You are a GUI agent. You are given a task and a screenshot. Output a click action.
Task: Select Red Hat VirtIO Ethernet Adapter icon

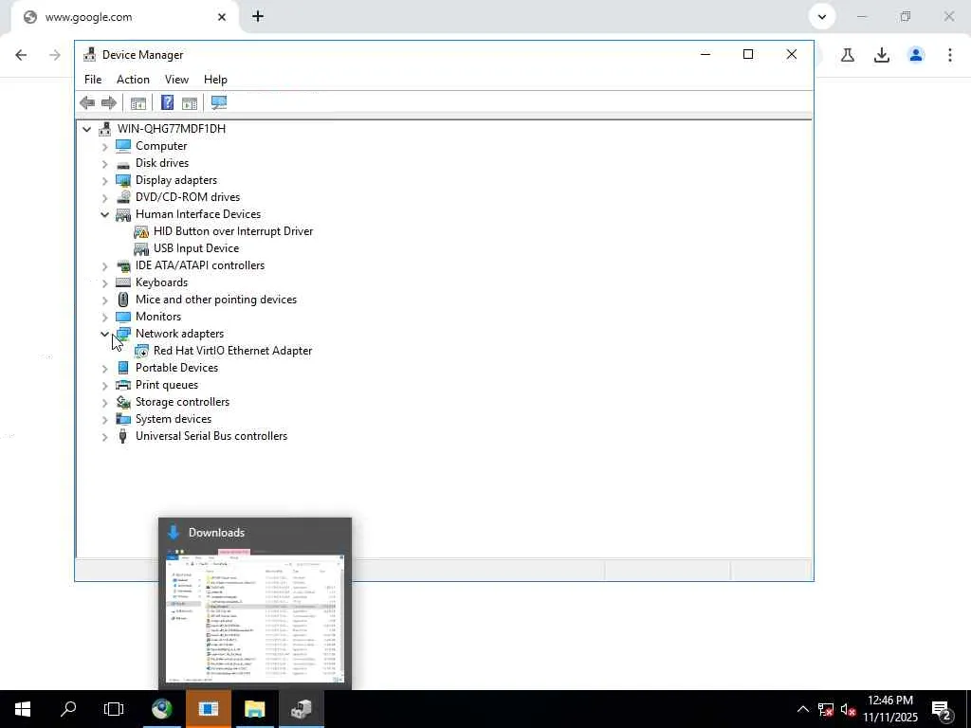point(141,351)
